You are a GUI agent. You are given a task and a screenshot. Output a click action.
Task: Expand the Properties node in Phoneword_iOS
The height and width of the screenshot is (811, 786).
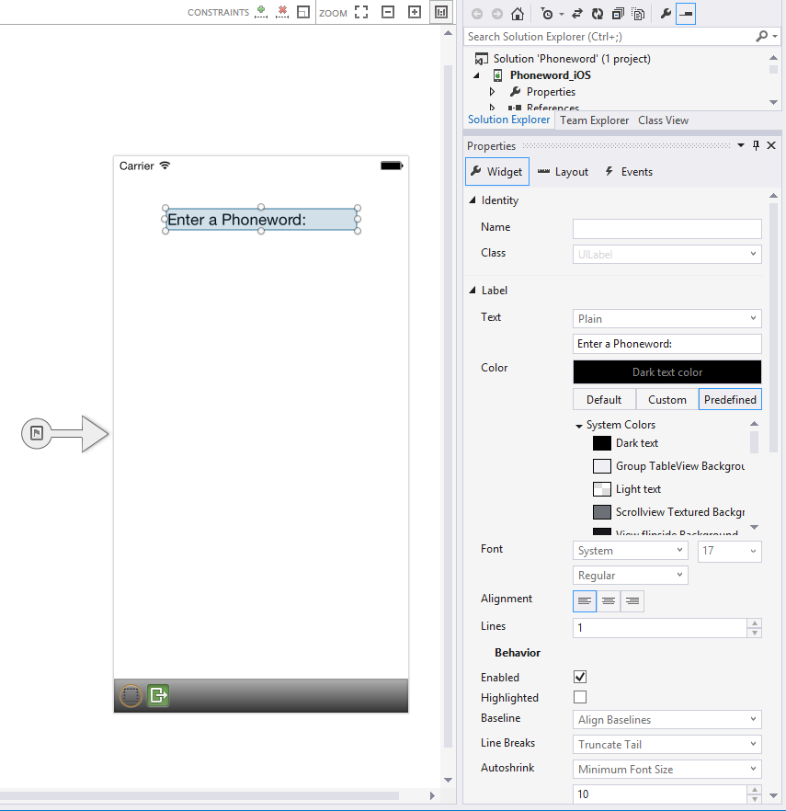(493, 92)
